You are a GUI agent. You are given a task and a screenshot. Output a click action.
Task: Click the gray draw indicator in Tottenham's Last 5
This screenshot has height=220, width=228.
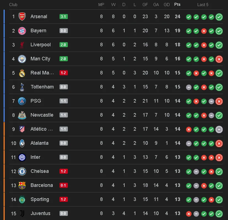[x=189, y=87]
